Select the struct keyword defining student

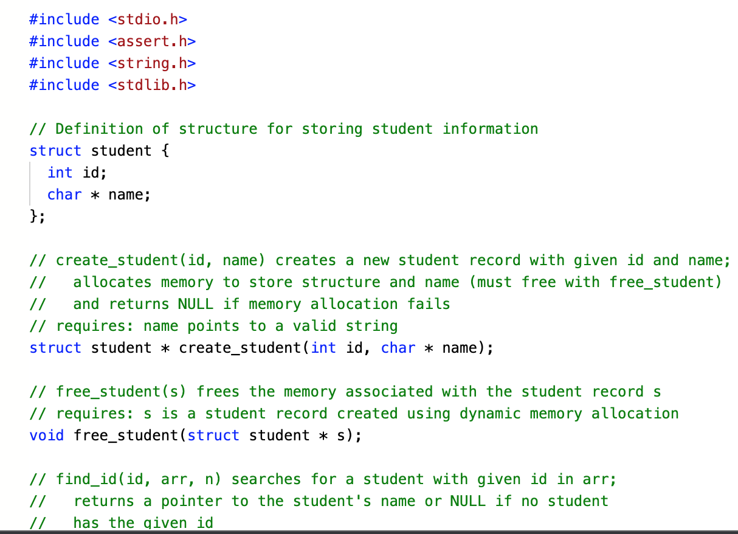(x=55, y=150)
